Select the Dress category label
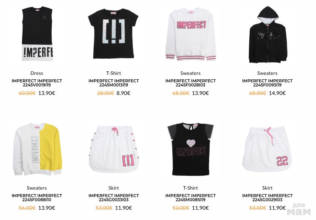This screenshot has width=316, height=220. pos(37,73)
